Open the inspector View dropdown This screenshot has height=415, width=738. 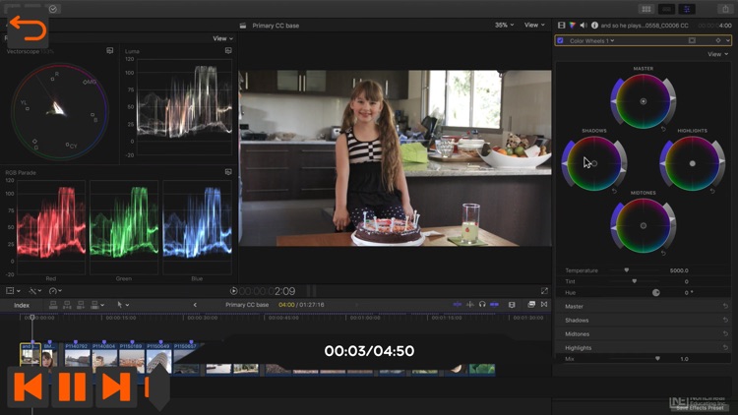click(x=717, y=54)
